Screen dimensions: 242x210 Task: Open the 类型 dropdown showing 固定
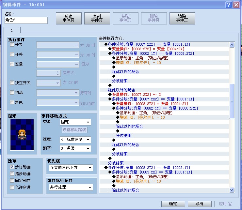(75, 122)
